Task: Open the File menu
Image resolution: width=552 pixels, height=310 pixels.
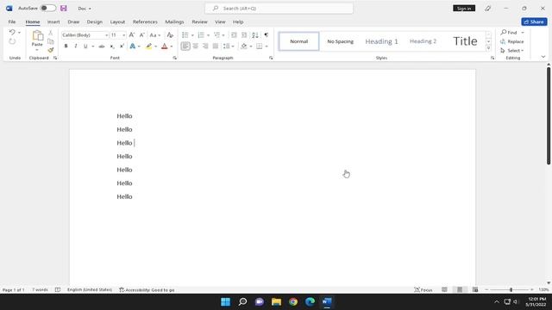Action: [12, 22]
